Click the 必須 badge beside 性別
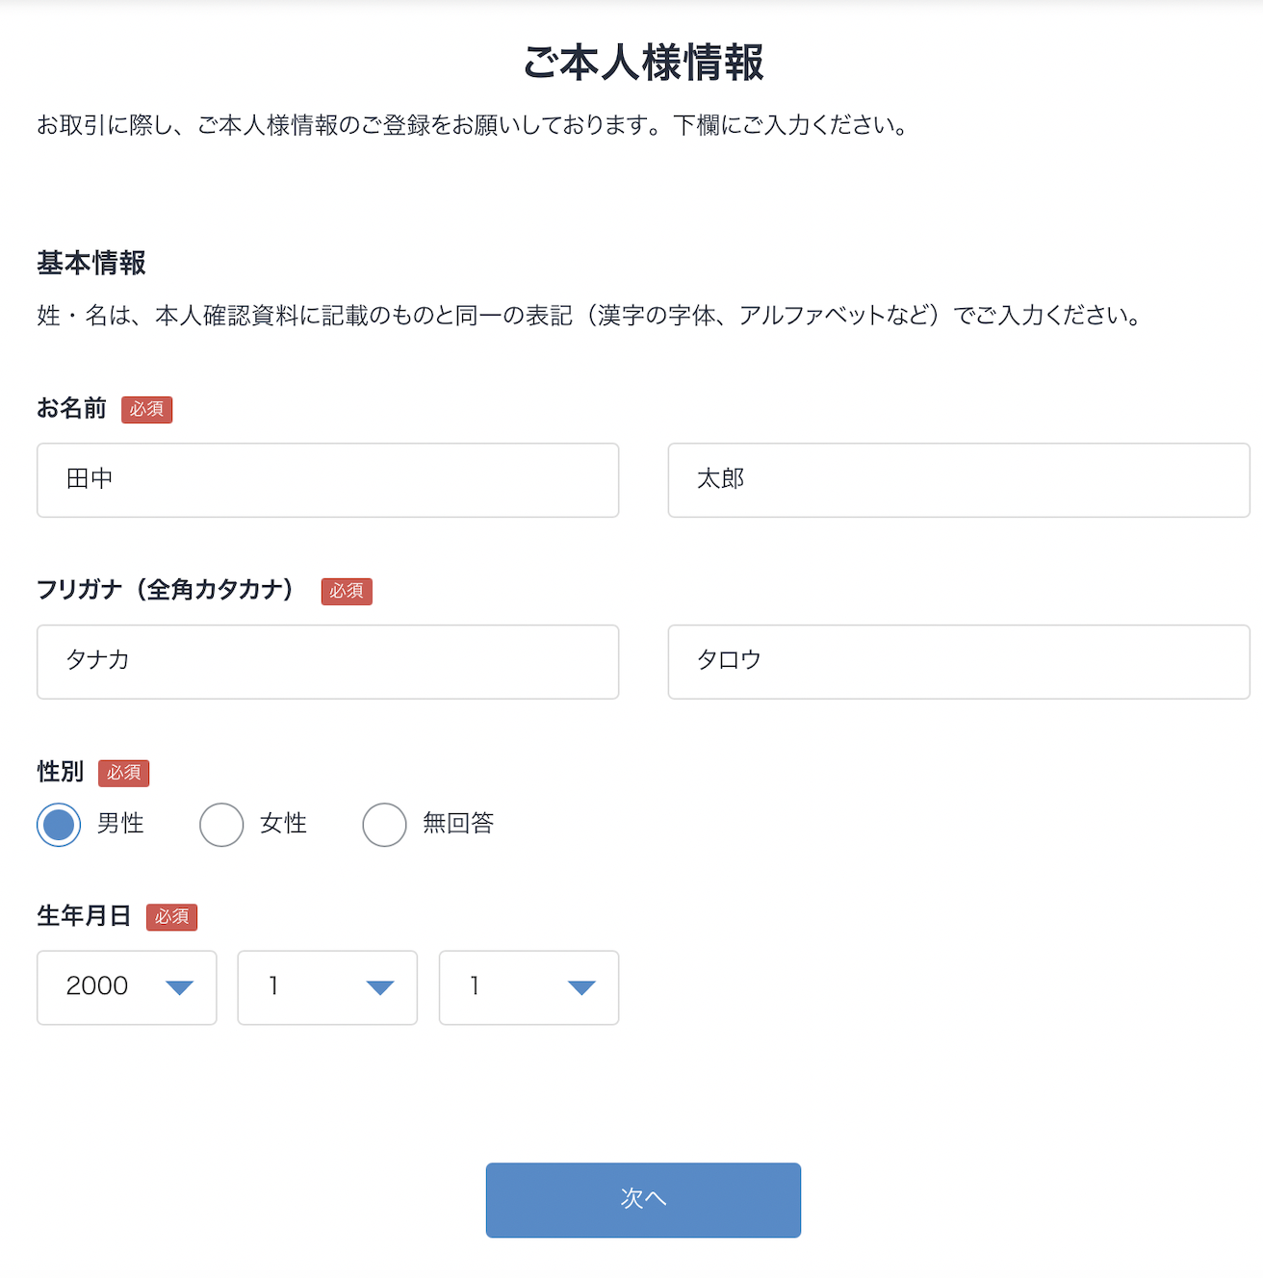Screen dimensions: 1263x1278 (123, 773)
